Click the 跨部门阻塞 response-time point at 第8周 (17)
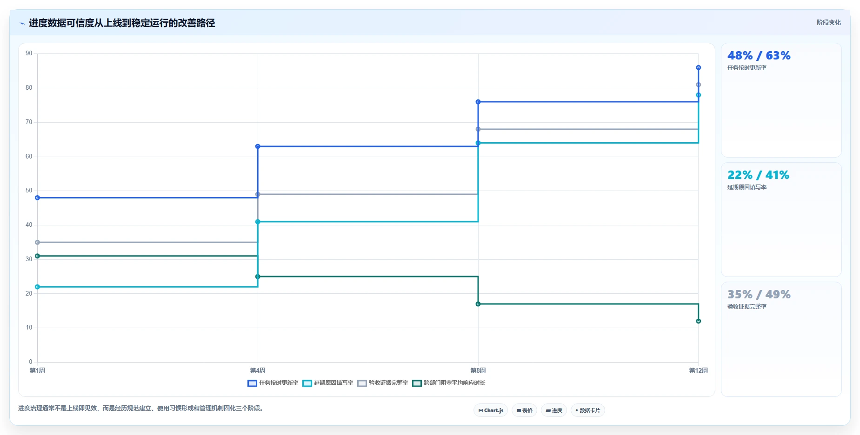Image resolution: width=860 pixels, height=435 pixels. [x=478, y=304]
